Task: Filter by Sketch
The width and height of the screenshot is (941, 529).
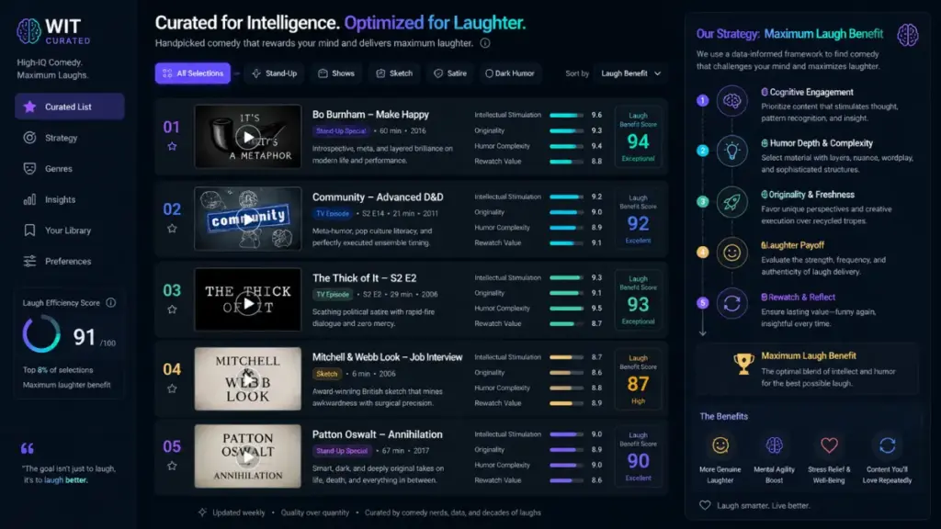Action: [x=394, y=73]
